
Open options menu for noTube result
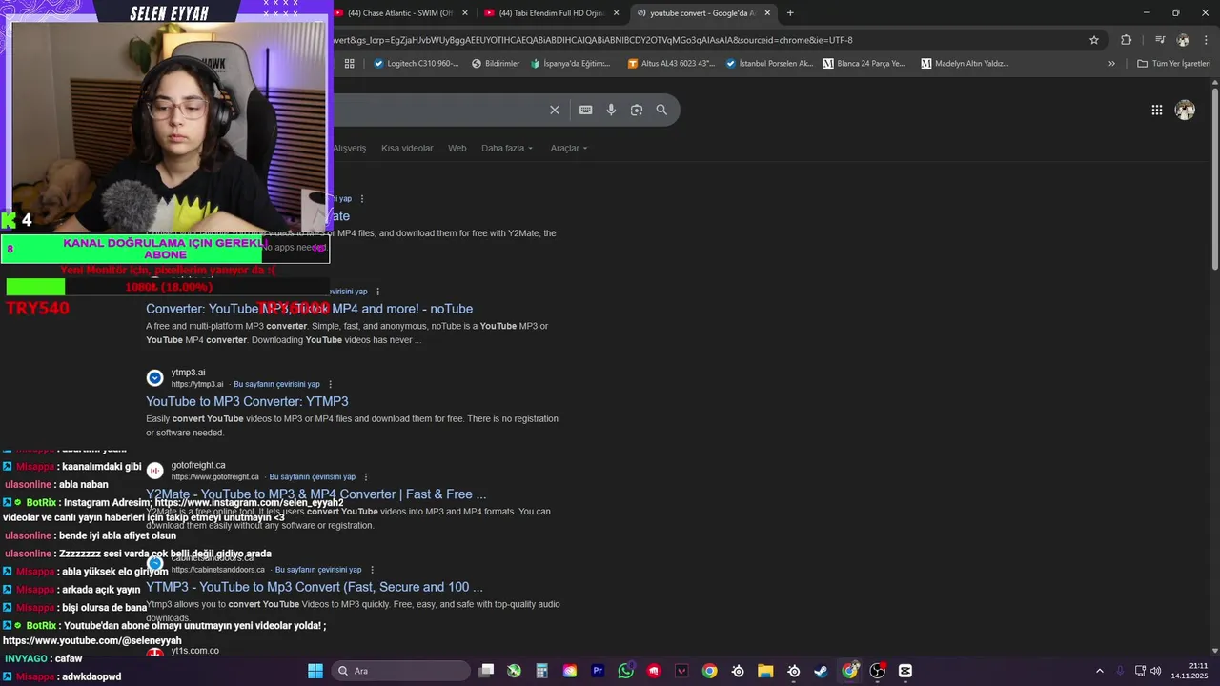click(x=377, y=292)
